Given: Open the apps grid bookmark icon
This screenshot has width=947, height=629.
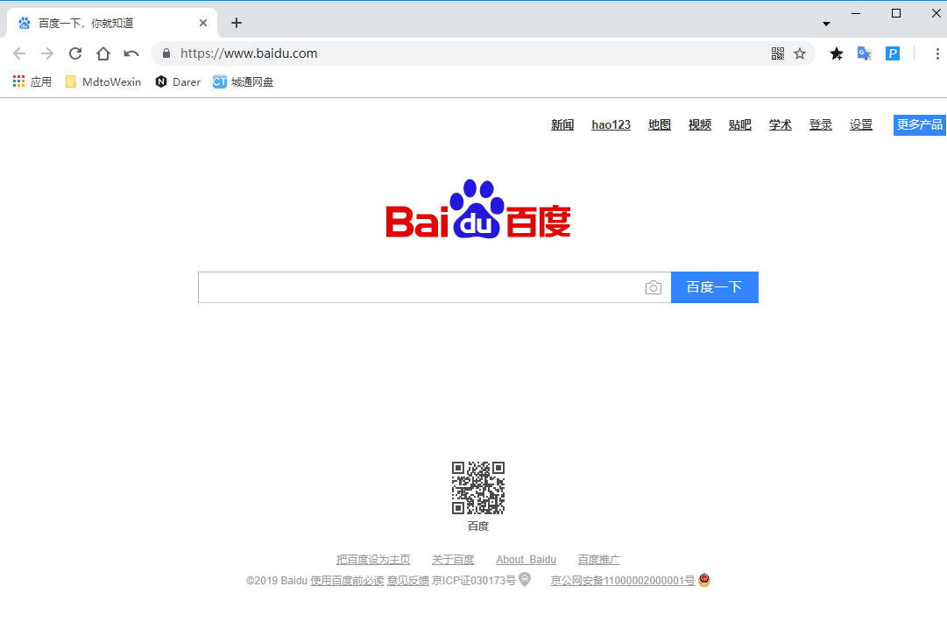Looking at the screenshot, I should coord(18,81).
